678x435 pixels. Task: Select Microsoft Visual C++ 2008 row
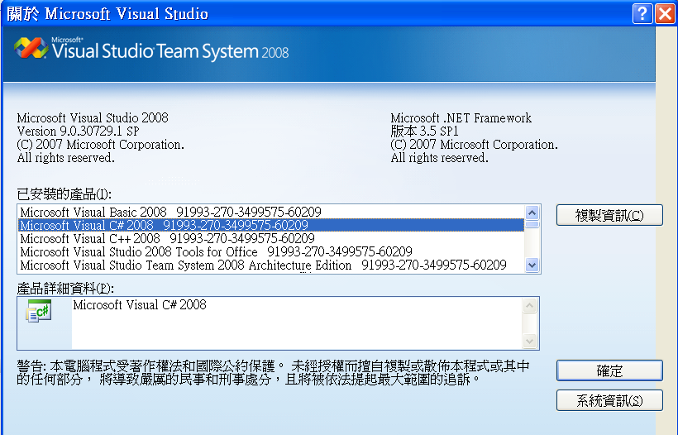point(271,238)
